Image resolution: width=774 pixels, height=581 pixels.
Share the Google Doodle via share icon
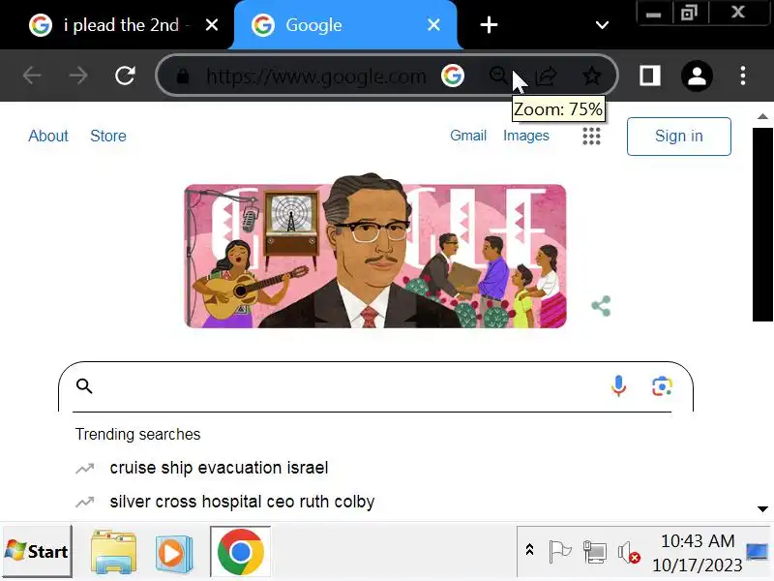[x=601, y=306]
